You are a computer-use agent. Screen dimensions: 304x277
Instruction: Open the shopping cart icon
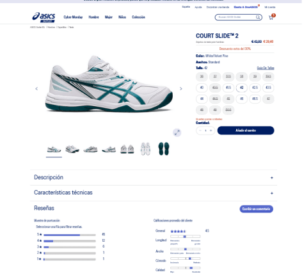[272, 17]
